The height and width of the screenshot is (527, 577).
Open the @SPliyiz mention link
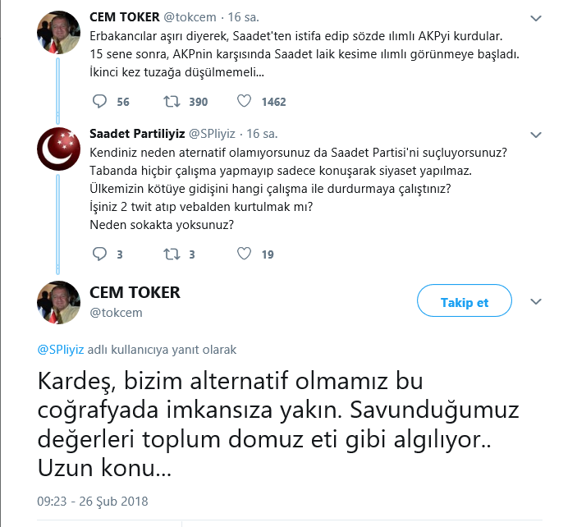61,350
